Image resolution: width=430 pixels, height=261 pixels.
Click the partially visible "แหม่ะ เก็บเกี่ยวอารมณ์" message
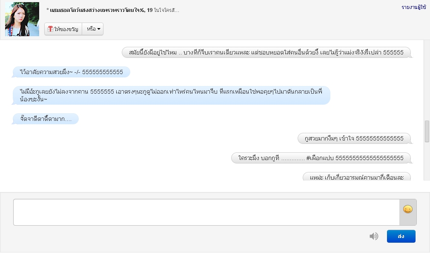[356, 177]
